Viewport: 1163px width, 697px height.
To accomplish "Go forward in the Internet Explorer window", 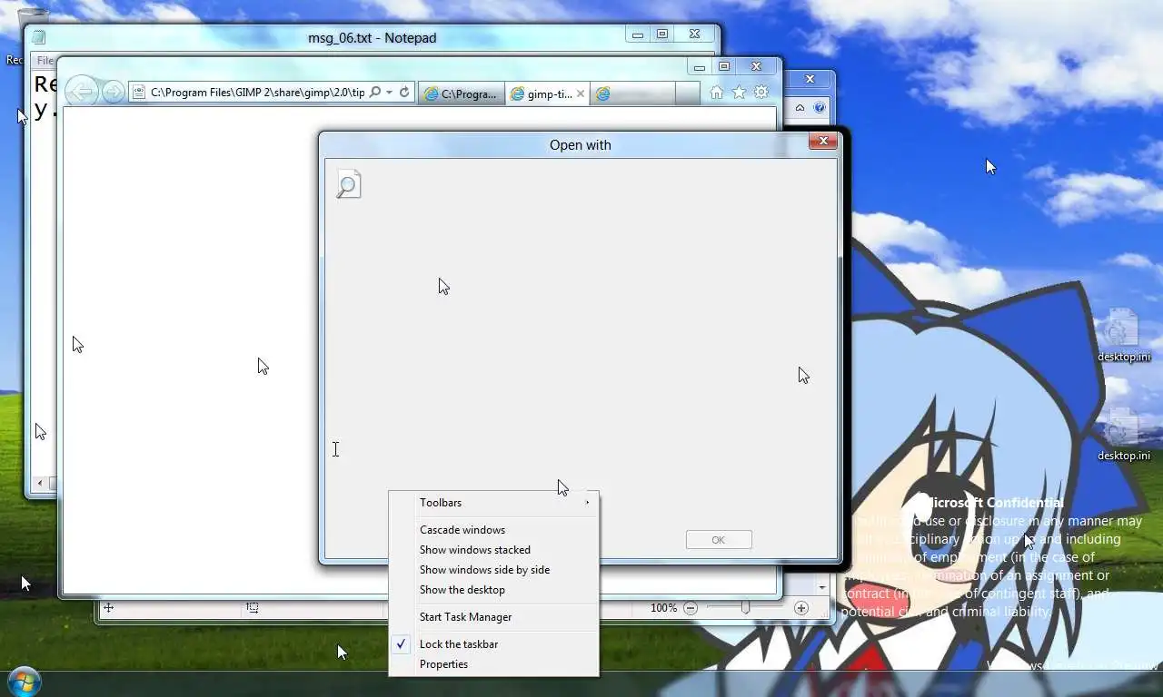I will click(113, 92).
